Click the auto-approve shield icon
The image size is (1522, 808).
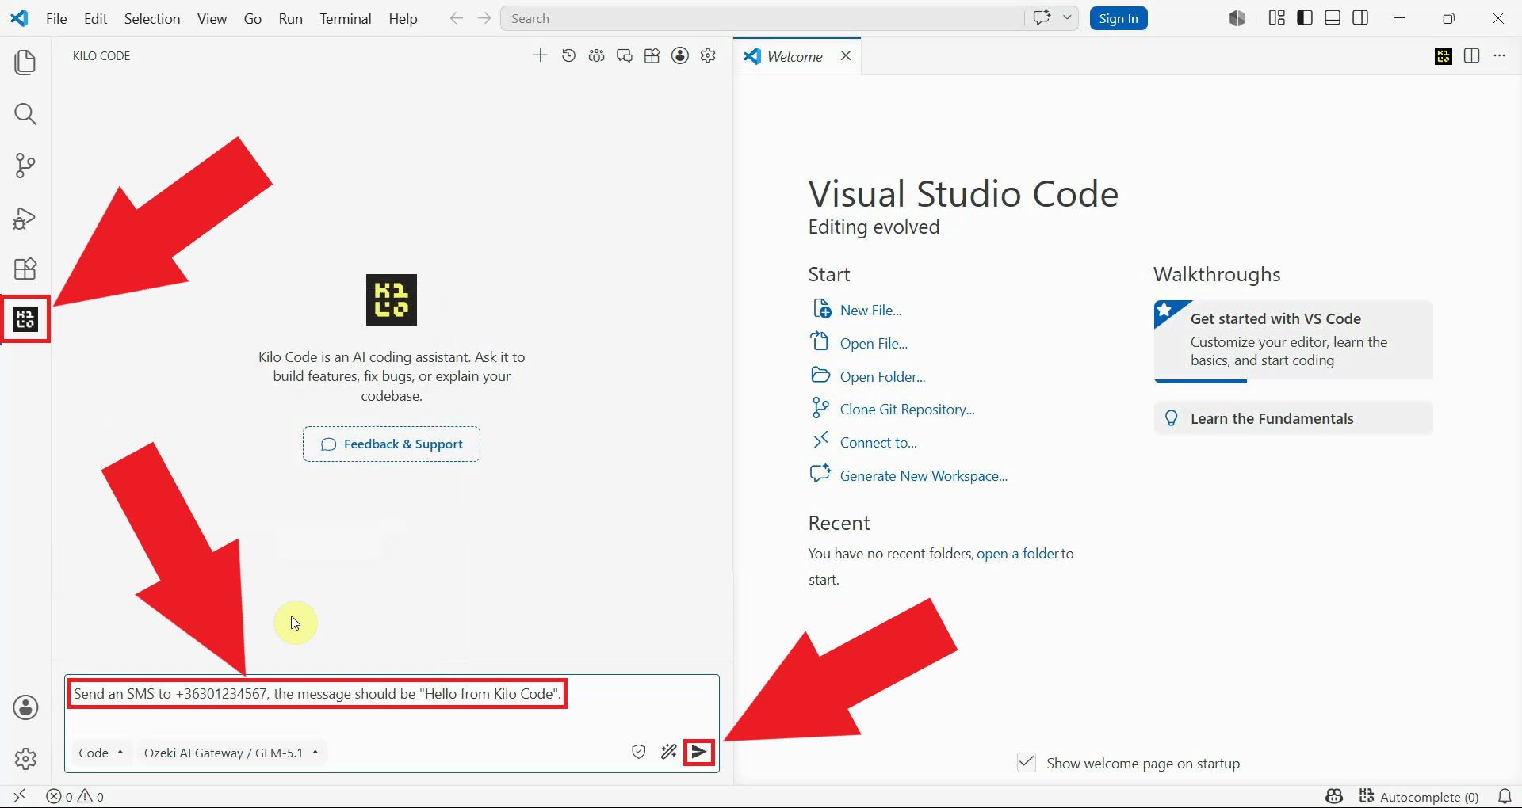click(639, 752)
